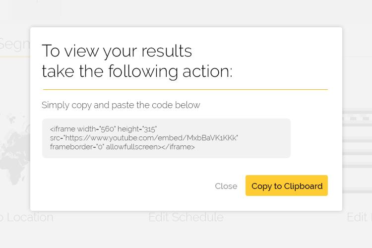Click the "Simply copy and paste" instruction text

pyautogui.click(x=121, y=105)
